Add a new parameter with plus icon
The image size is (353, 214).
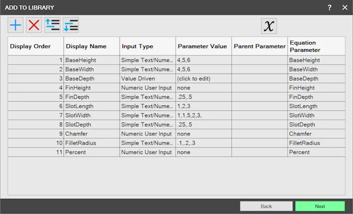click(15, 25)
